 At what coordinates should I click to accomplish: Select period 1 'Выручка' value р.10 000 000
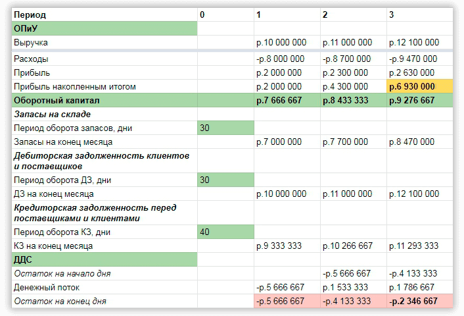(287, 43)
